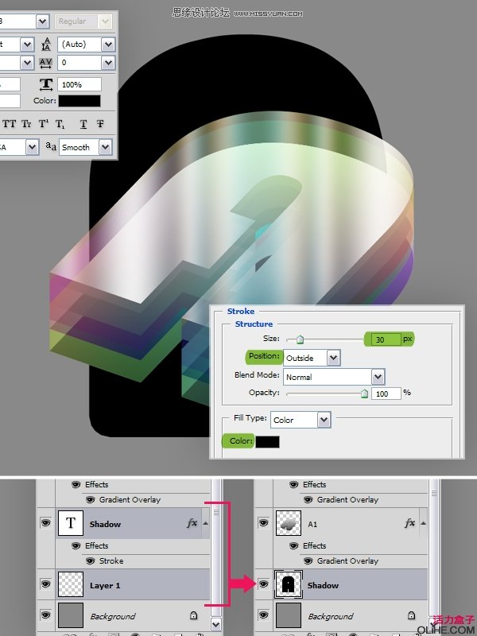Hide the rasterized Shadow layer with black thumbnail

pos(263,584)
